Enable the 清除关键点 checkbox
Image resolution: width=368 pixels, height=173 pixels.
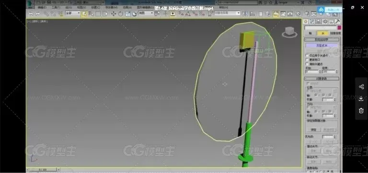pyautogui.click(x=307, y=64)
